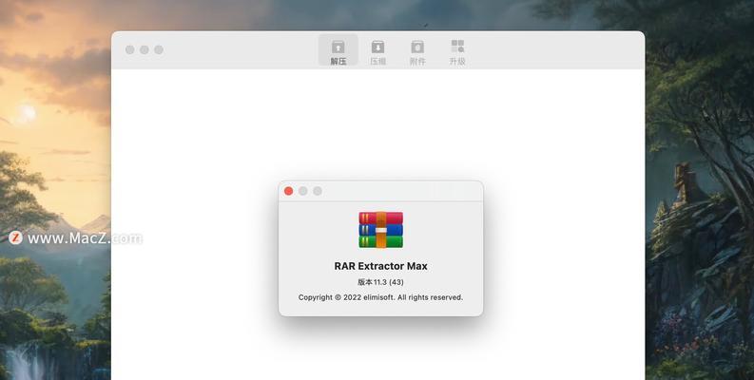Click the RAR Extractor Max app icon
Image resolution: width=754 pixels, height=380 pixels.
click(381, 230)
